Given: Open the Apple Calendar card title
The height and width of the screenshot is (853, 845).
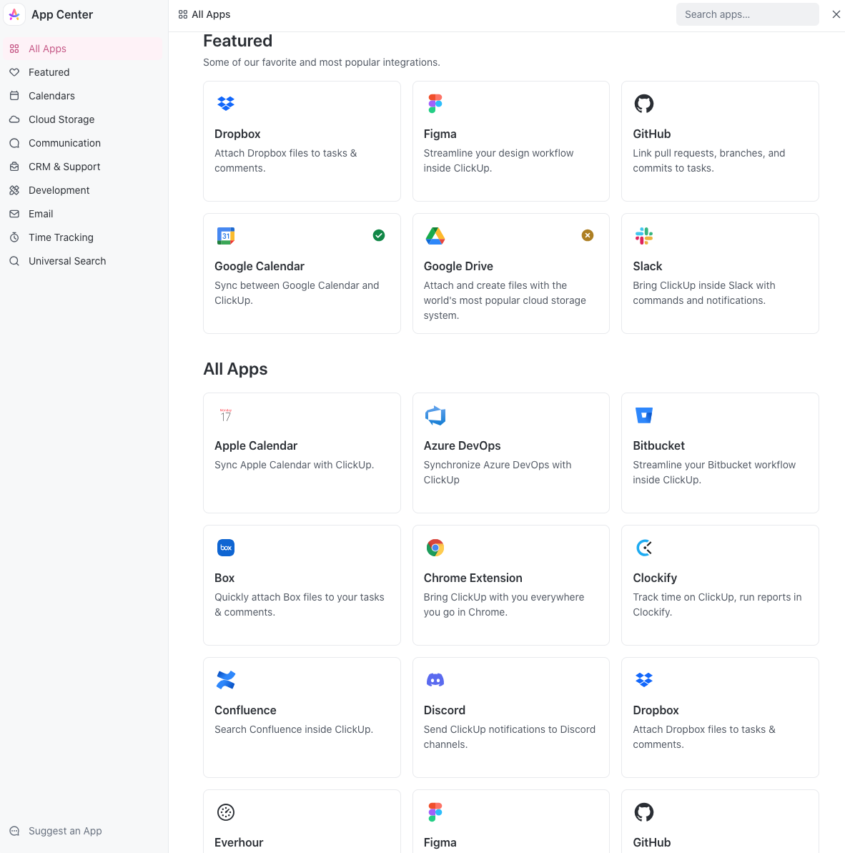Looking at the screenshot, I should [255, 445].
